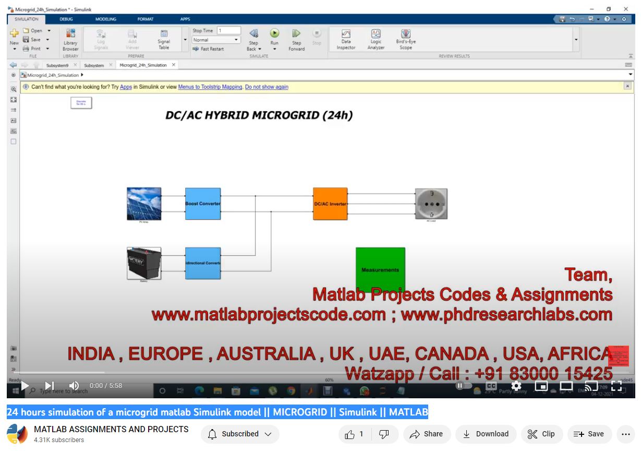Click the Stop simulation icon
Image resolution: width=641 pixels, height=451 pixels.
317,33
